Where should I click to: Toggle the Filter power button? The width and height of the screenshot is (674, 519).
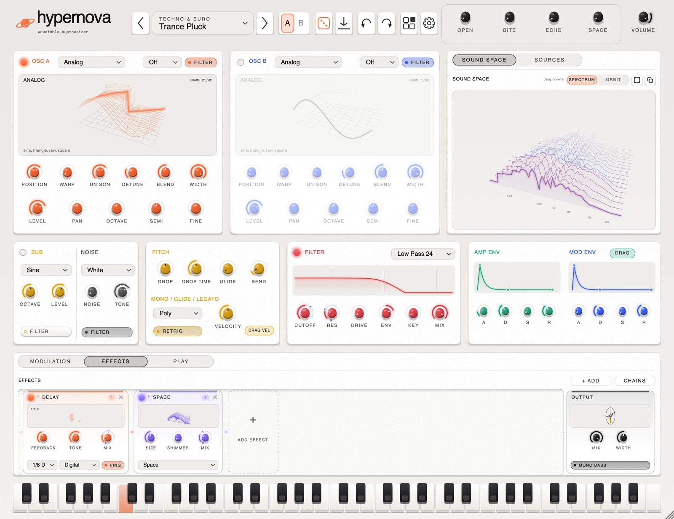point(297,252)
